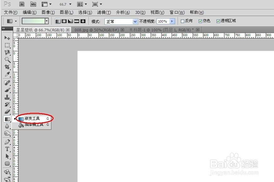Switch to the 008.jpg document tab
Viewport: 274px width, 182px height.
(x=97, y=30)
